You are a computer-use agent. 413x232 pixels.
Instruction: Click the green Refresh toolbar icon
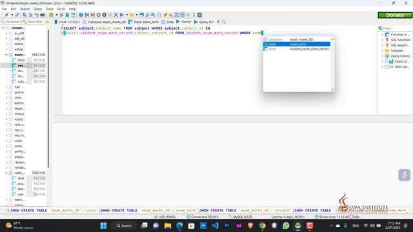(51, 15)
